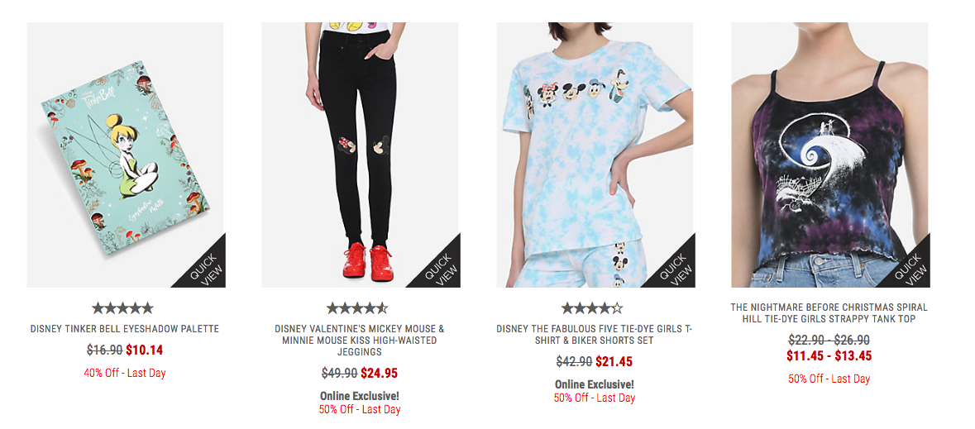This screenshot has width=975, height=429.
Task: Click the 40% Off - Last Day promo
Action: [125, 373]
